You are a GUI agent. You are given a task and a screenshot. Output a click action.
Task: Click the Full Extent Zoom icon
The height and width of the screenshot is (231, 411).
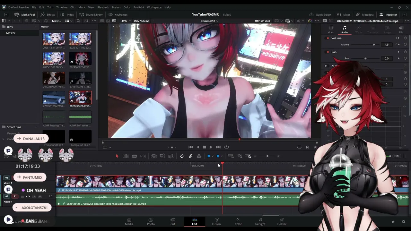click(x=231, y=156)
